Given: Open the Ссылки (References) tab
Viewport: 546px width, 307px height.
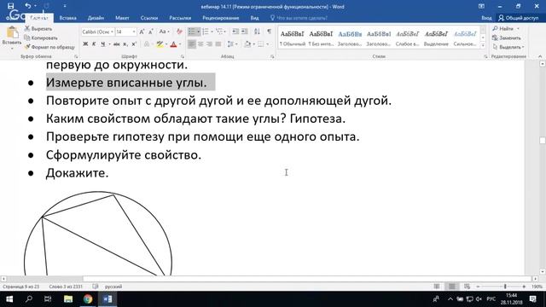Looking at the screenshot, I should (149, 18).
